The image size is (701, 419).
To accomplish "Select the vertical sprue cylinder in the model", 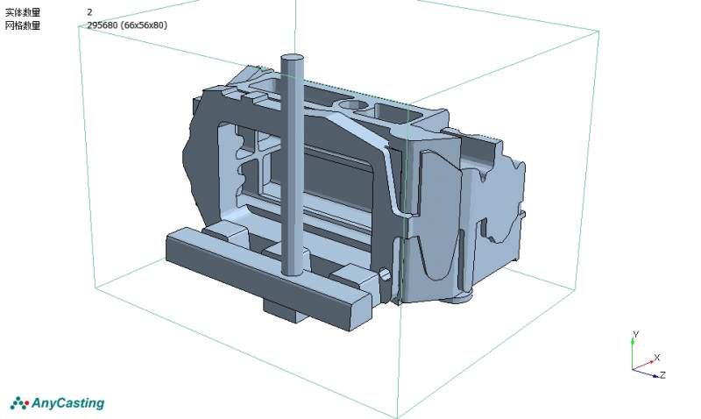I will coord(293,165).
